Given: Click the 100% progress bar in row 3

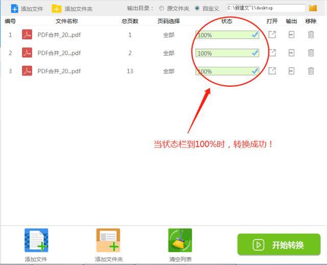Looking at the screenshot, I should [x=227, y=71].
